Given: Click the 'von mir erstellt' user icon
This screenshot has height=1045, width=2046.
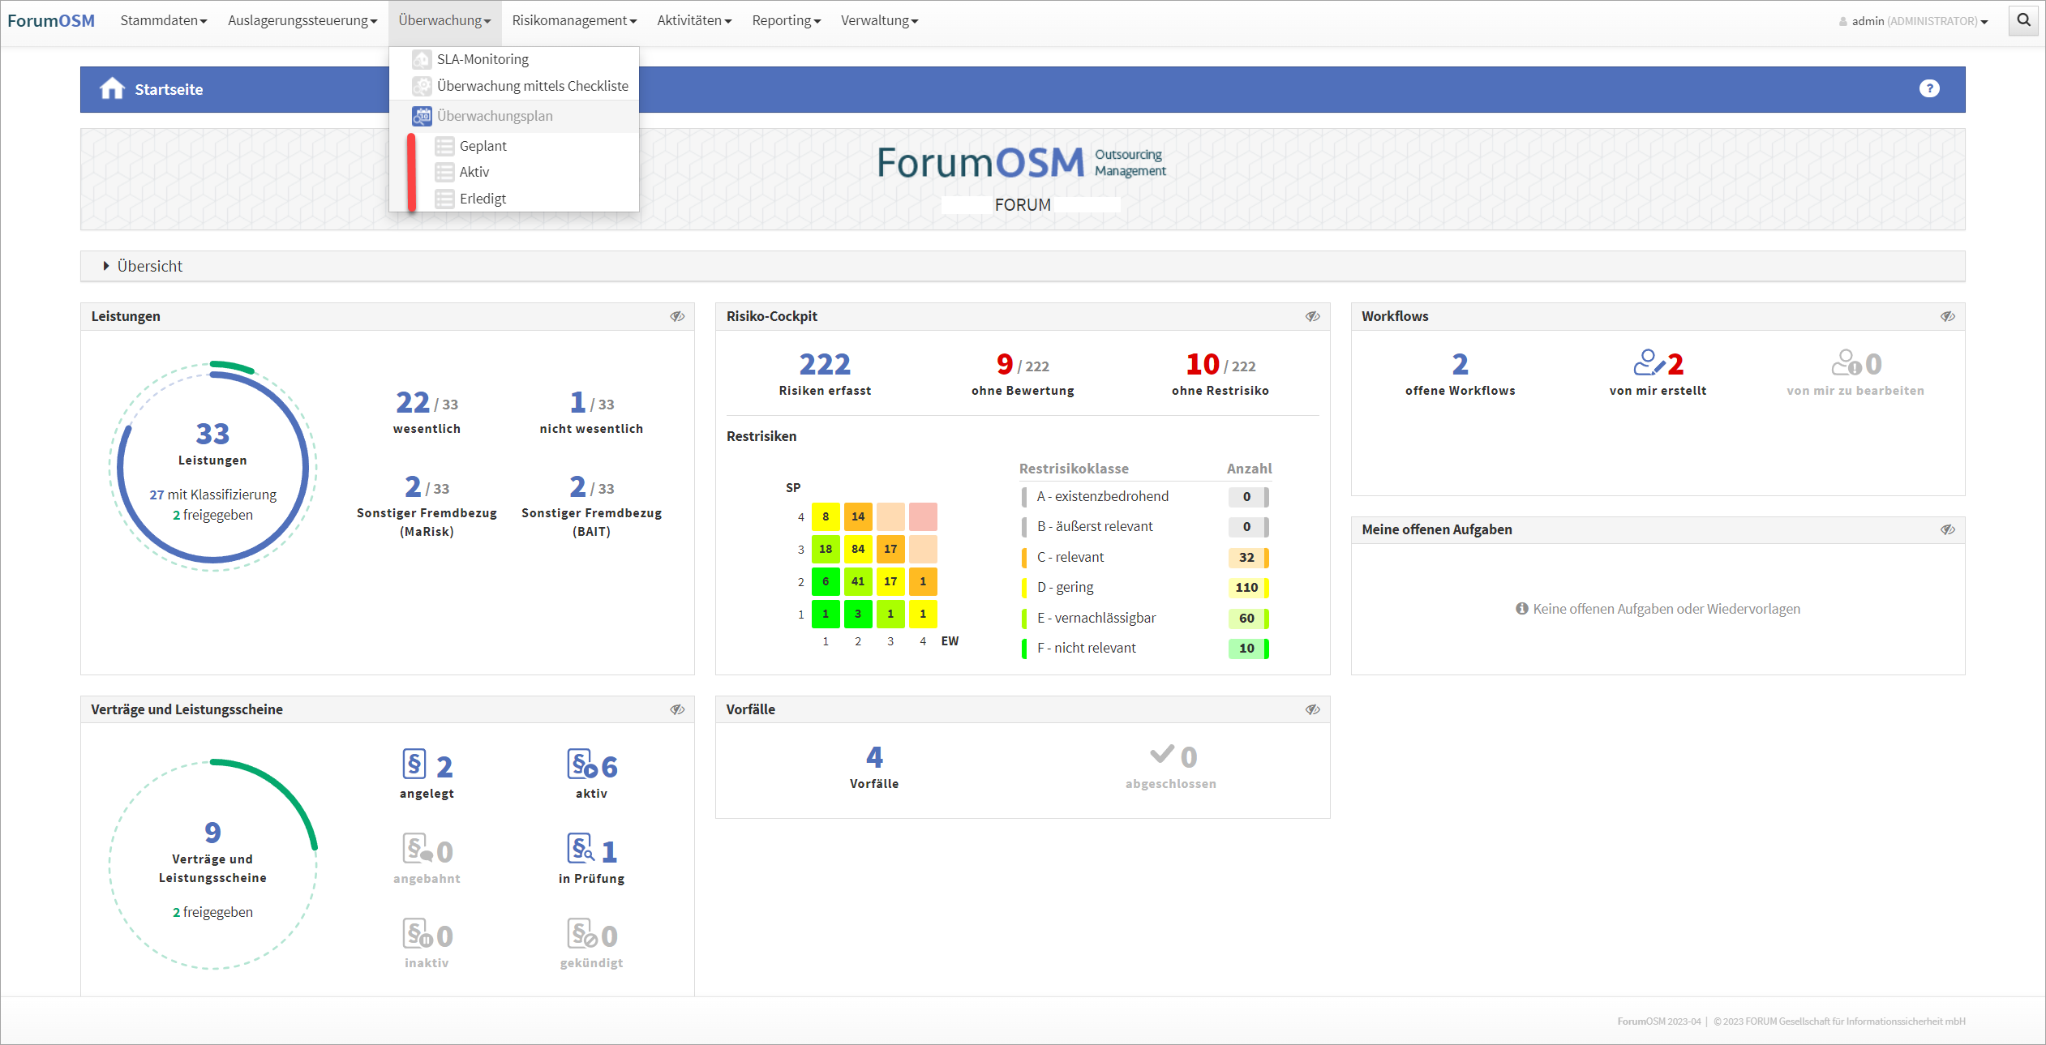Looking at the screenshot, I should pos(1648,363).
